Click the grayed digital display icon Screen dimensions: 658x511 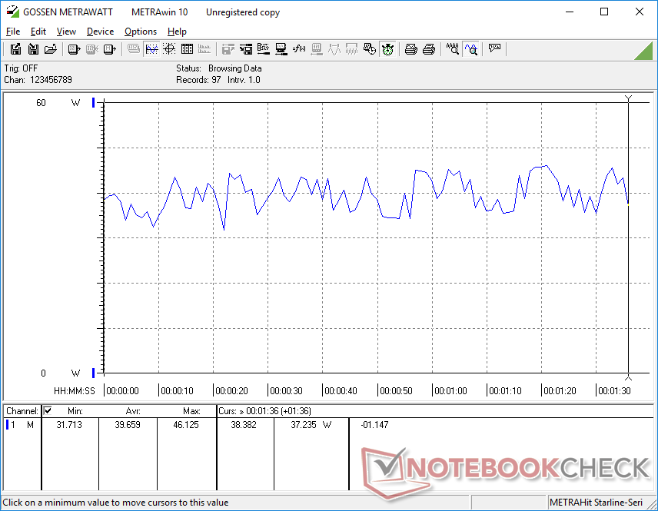coord(134,49)
